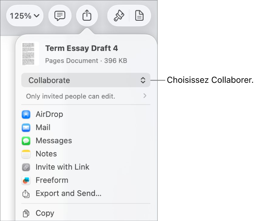257x221 pixels.
Task: Select the document preview thumbnail
Action: pos(31,54)
